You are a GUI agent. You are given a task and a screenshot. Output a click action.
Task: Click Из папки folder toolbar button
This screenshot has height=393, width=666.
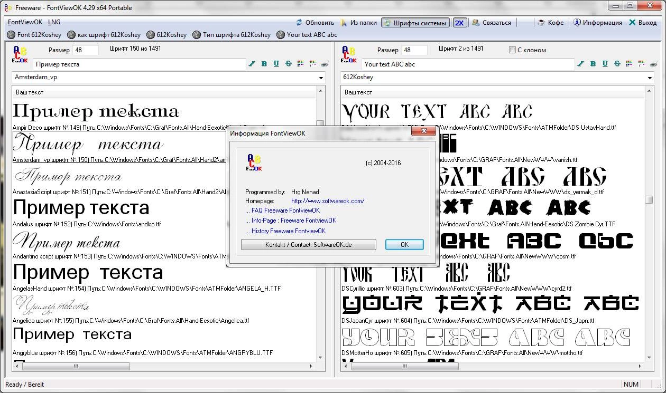[358, 23]
